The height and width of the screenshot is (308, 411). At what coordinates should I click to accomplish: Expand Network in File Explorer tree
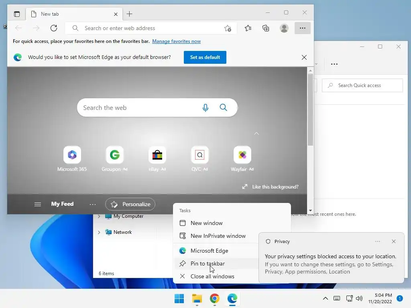[99, 232]
